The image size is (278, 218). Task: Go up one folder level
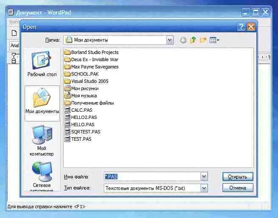(193, 40)
